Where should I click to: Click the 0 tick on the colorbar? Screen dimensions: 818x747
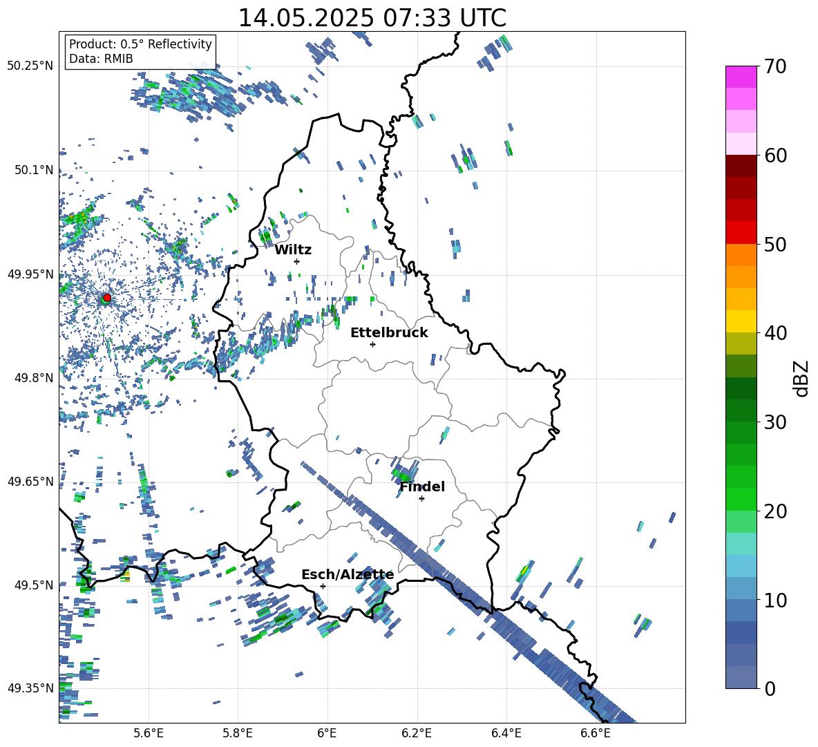pyautogui.click(x=770, y=688)
